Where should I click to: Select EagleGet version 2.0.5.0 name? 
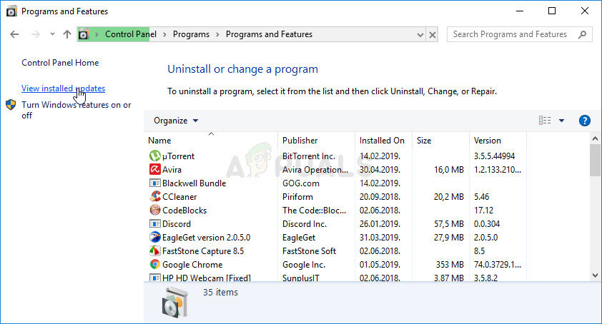click(x=206, y=238)
